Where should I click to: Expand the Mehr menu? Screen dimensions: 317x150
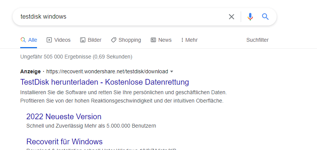click(189, 40)
